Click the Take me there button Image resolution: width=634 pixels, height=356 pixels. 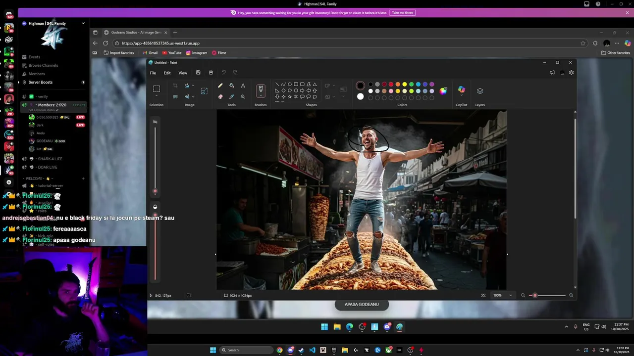click(x=402, y=13)
